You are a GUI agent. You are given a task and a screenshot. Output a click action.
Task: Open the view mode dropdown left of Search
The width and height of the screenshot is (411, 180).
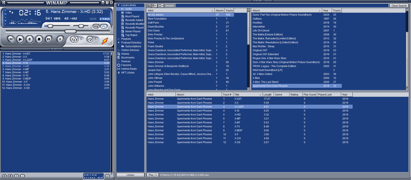pos(154,5)
